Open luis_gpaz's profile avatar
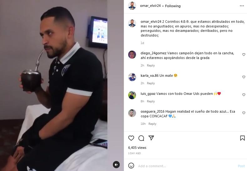247x171 pixels. point(132,95)
